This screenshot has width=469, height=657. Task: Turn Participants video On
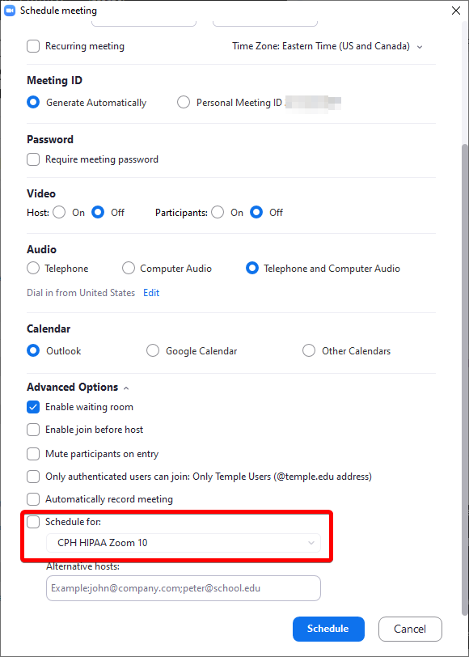[x=218, y=213]
